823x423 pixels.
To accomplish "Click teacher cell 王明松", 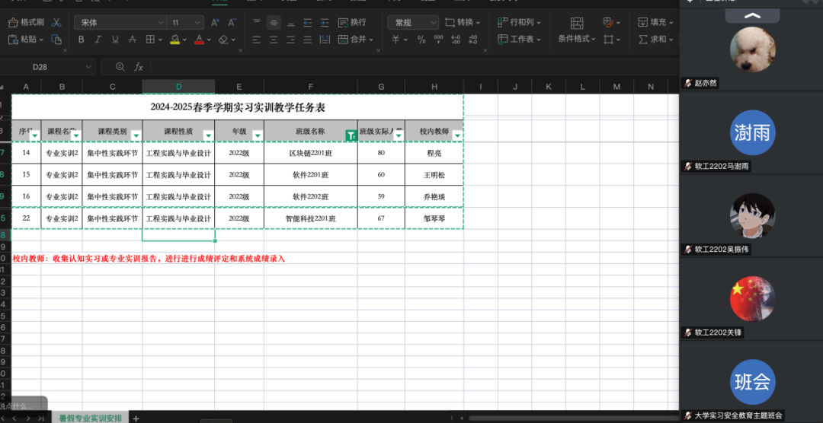I will tap(434, 174).
